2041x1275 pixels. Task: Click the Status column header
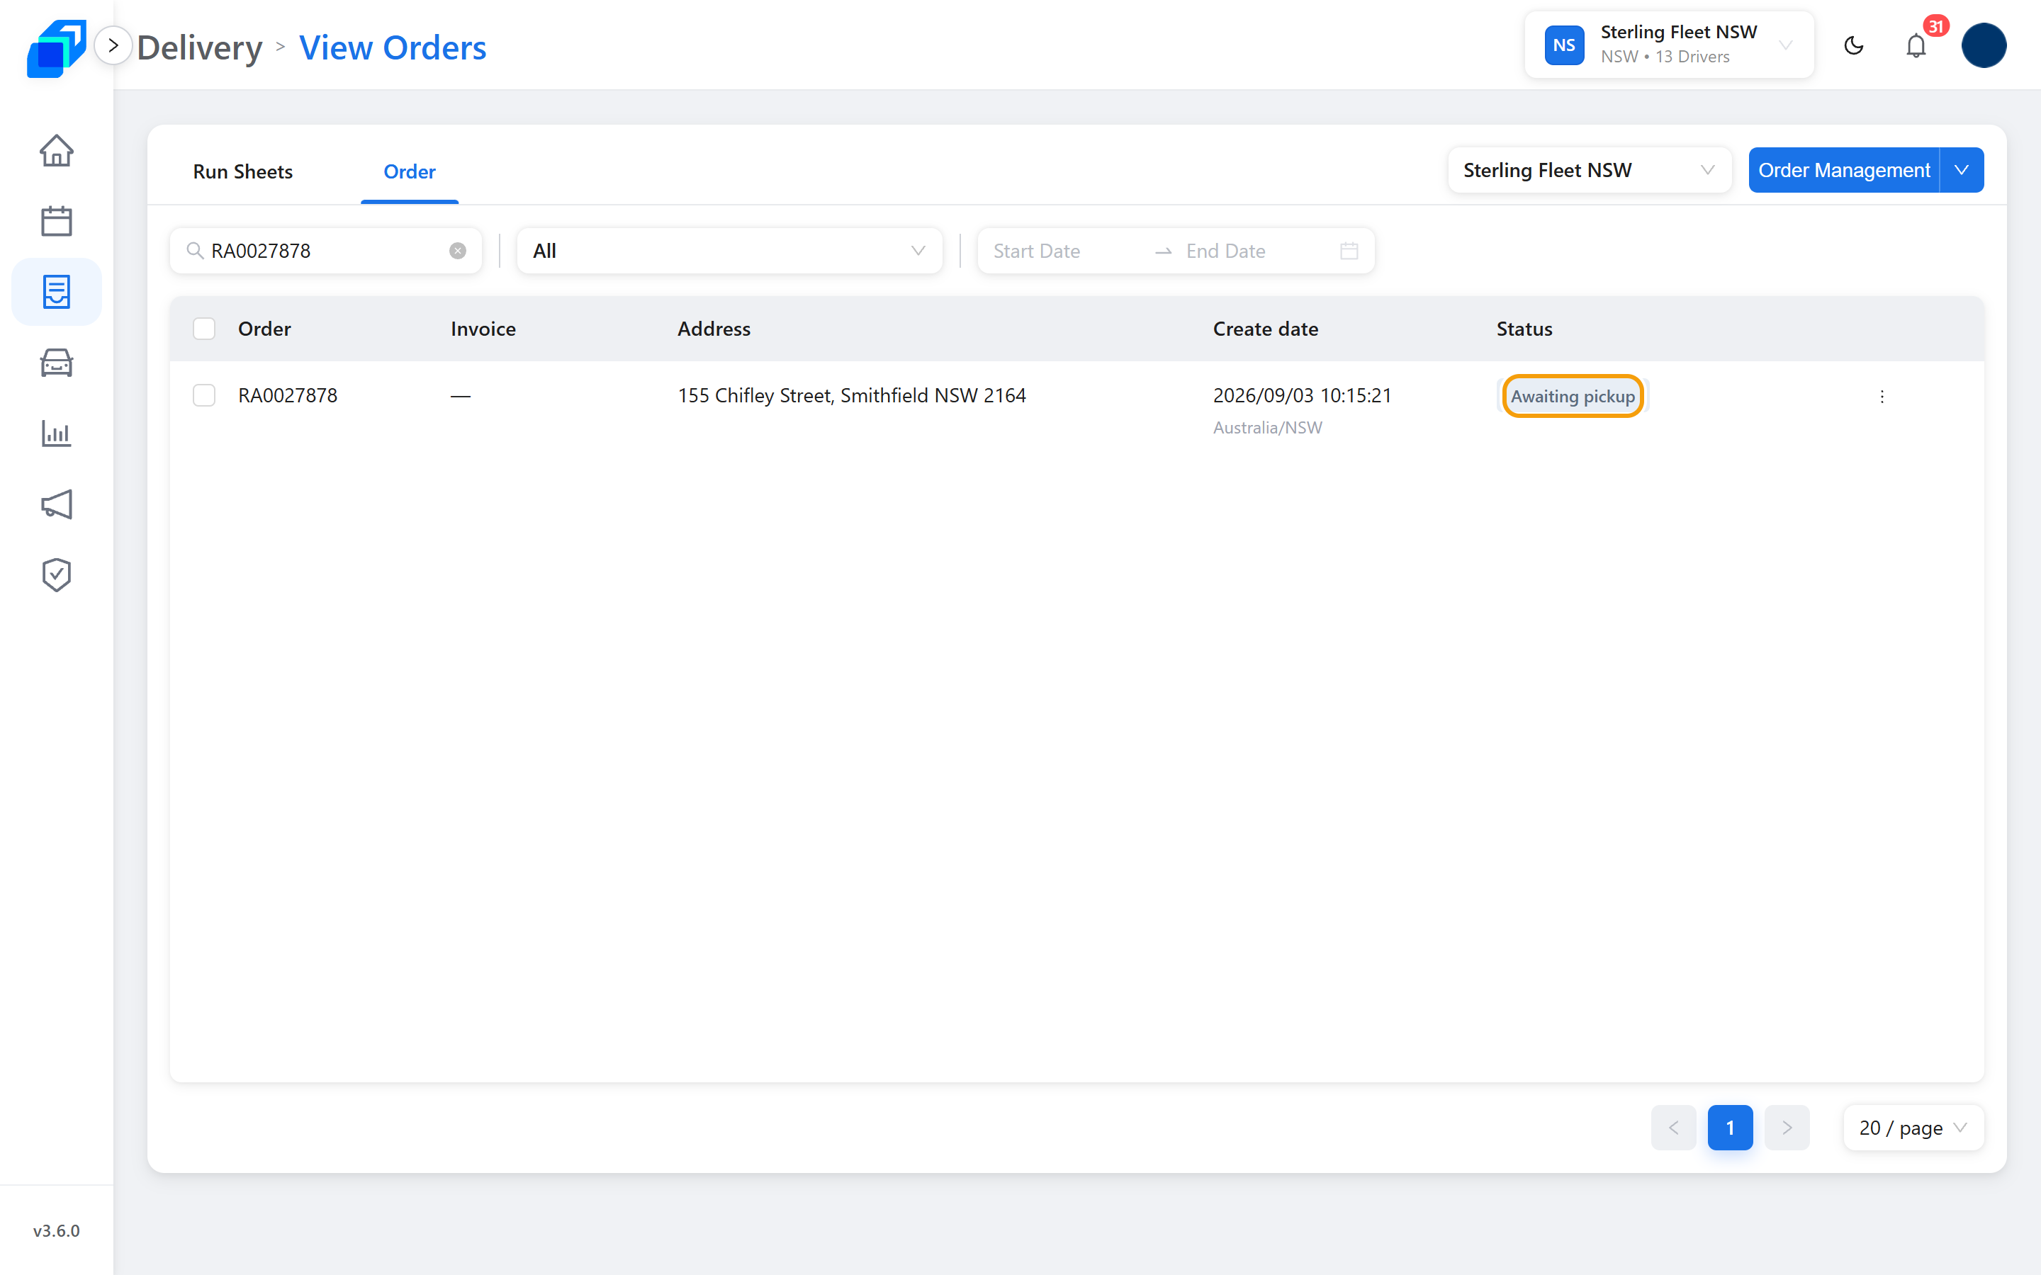tap(1525, 329)
